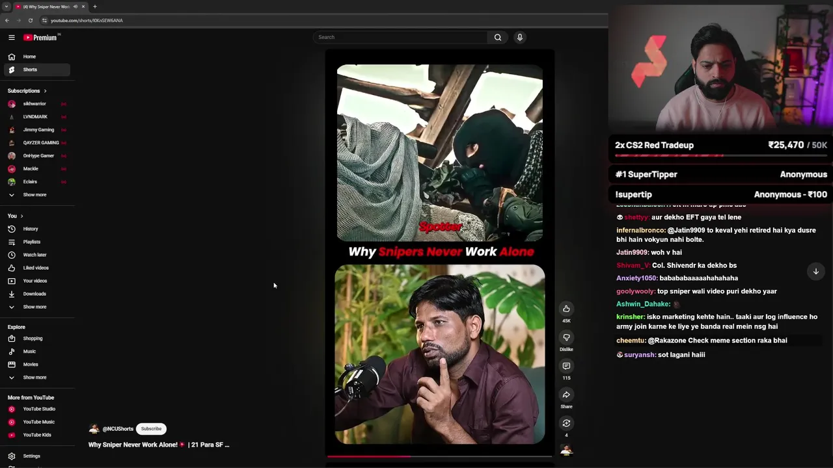Open the OnHype Gamer subscription channel
Screen dimensions: 833x468
pyautogui.click(x=38, y=156)
